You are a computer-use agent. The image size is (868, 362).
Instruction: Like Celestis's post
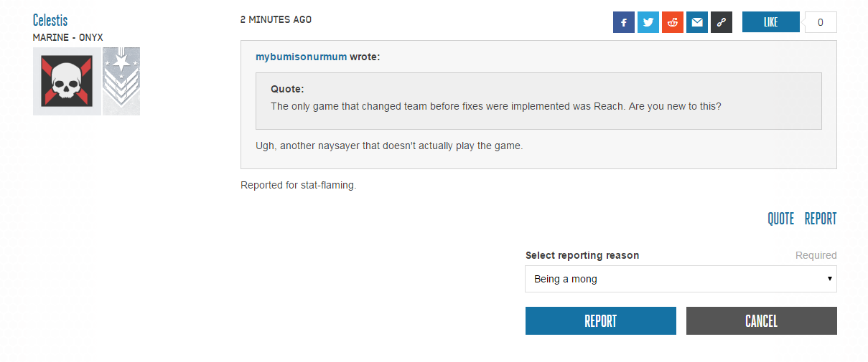pyautogui.click(x=770, y=22)
